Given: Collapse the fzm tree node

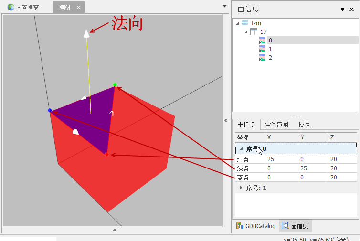Looking at the screenshot, I should tap(238, 23).
